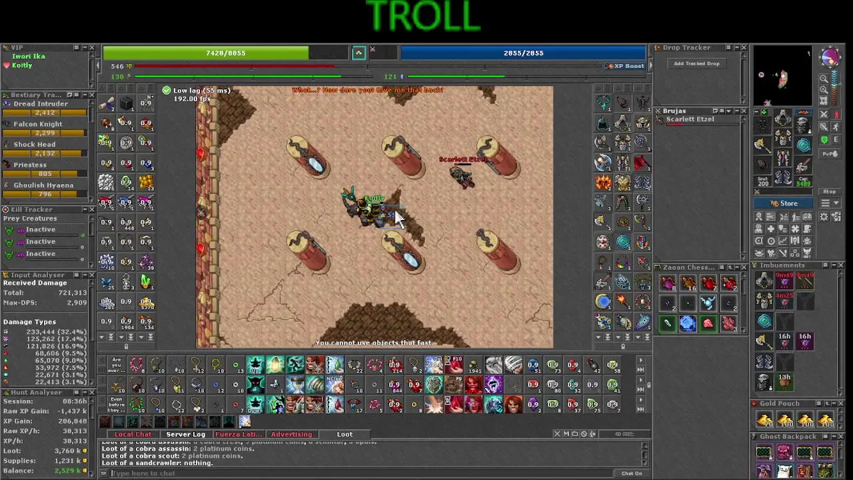Image resolution: width=853 pixels, height=480 pixels.
Task: Switch to the Loot chat tab
Action: pos(345,434)
